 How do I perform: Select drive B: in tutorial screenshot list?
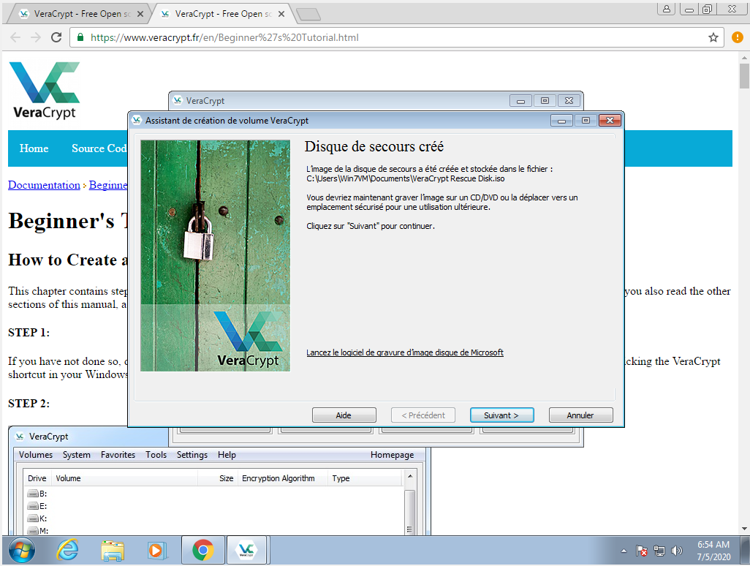[x=37, y=494]
